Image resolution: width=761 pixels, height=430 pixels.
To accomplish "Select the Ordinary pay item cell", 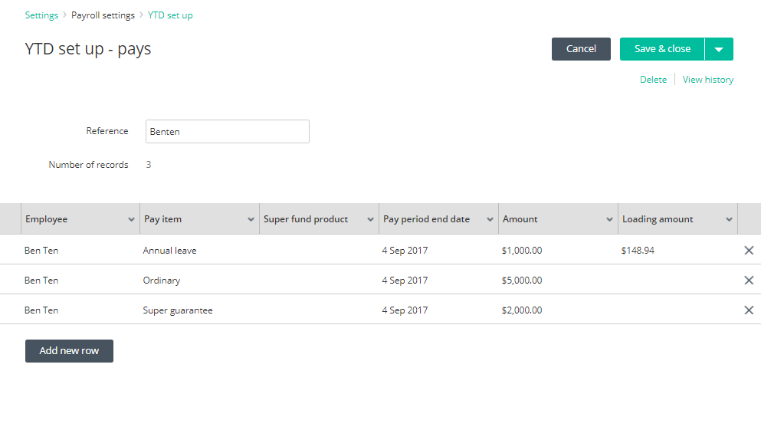I will [162, 280].
